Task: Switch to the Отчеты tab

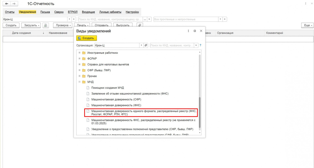Action: point(10,12)
